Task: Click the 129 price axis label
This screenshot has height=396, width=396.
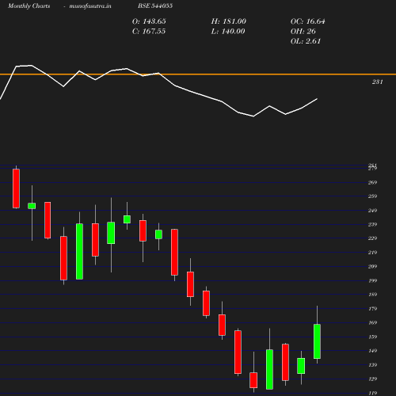Action: [x=372, y=379]
